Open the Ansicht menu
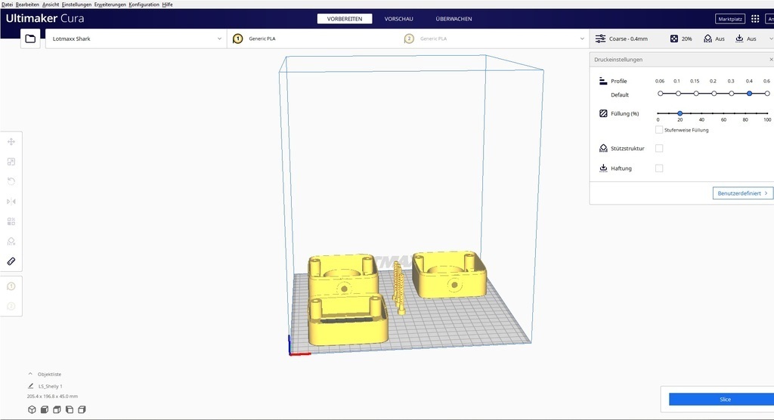The width and height of the screenshot is (774, 420). 51,5
